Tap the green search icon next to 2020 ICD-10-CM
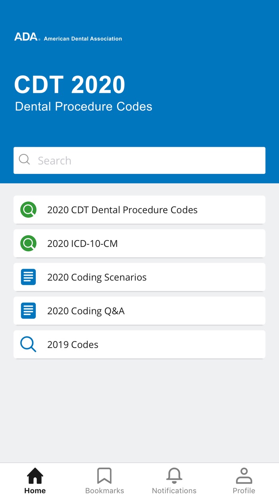The width and height of the screenshot is (279, 496). (28, 243)
